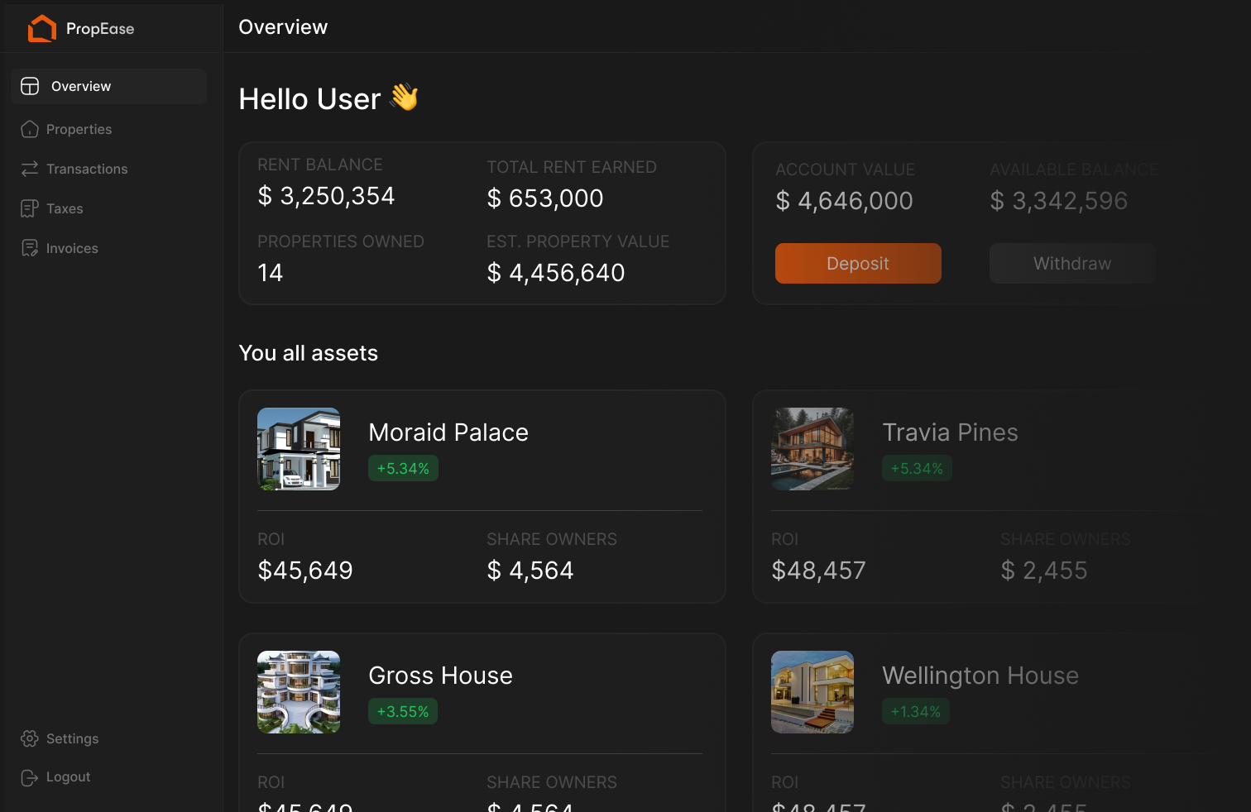This screenshot has height=812, width=1251.
Task: Select Settings at the bottom of sidebar
Action: 73,738
